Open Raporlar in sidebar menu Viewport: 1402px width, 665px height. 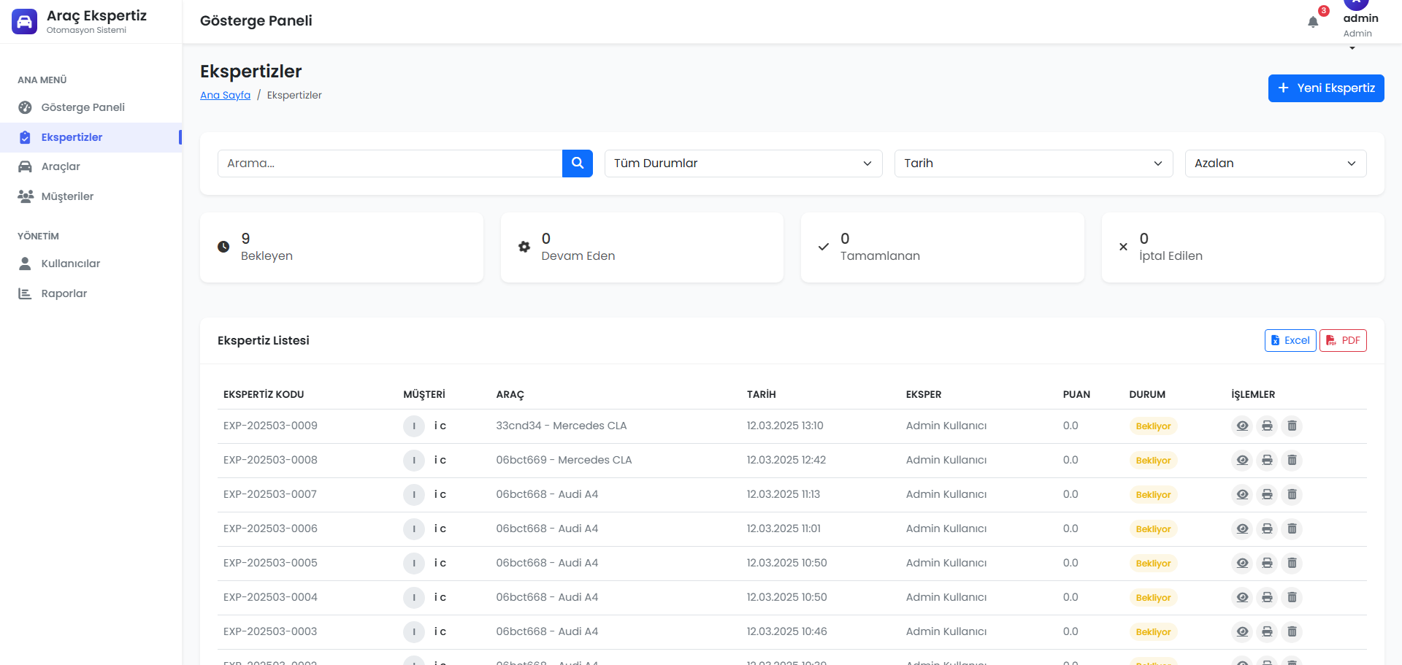(x=91, y=294)
